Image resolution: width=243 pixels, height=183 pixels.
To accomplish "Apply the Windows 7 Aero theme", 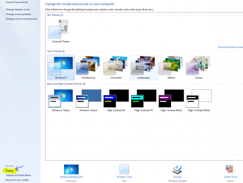I will (x=61, y=67).
